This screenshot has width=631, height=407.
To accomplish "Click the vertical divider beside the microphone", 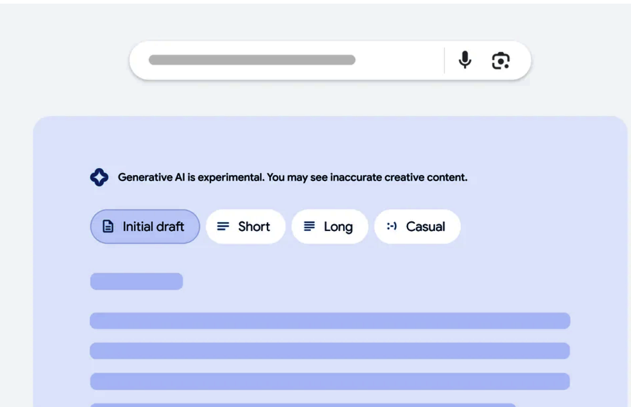I will pyautogui.click(x=445, y=60).
